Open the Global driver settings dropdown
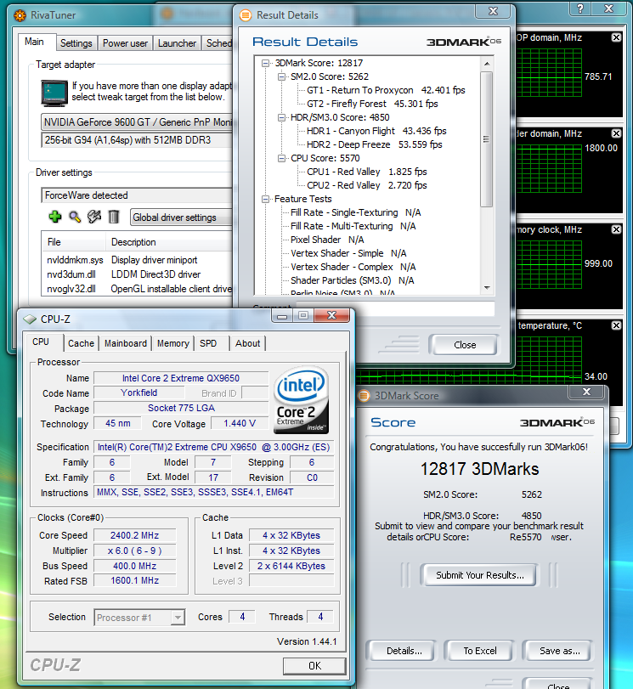This screenshot has width=633, height=689. coord(181,217)
